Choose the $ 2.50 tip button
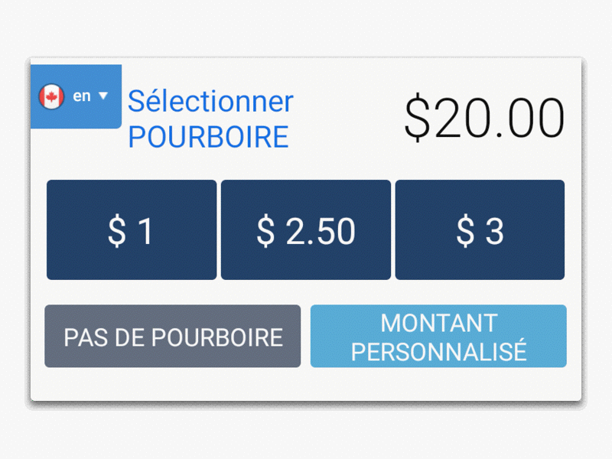This screenshot has height=459, width=612. (x=305, y=230)
